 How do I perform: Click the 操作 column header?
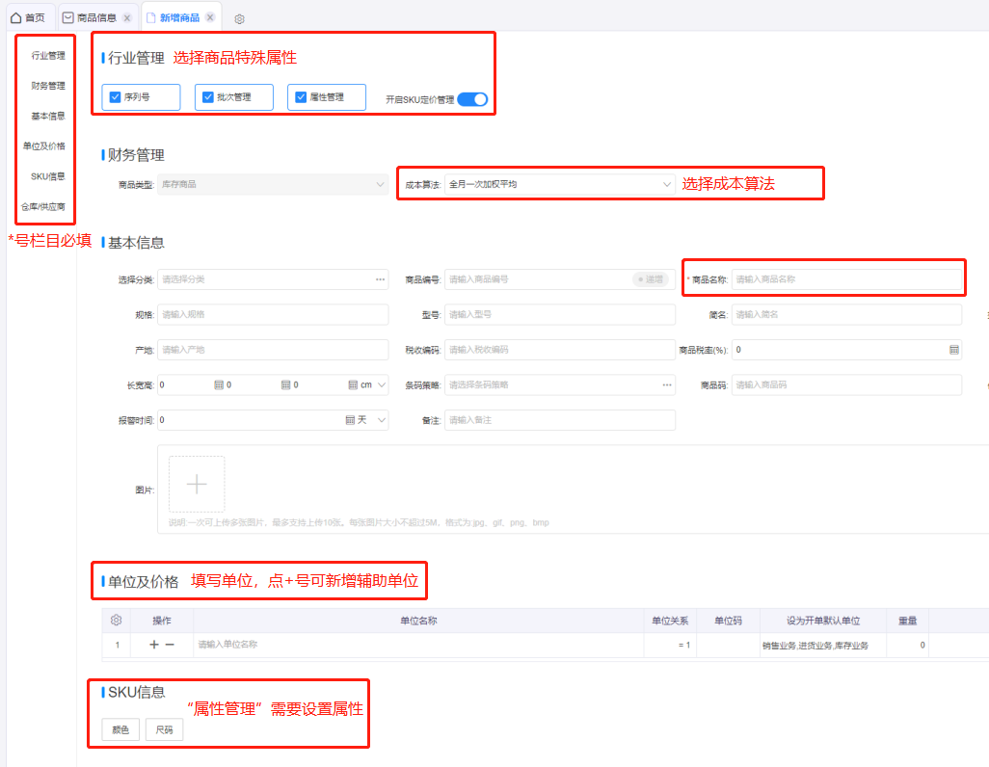coord(162,621)
